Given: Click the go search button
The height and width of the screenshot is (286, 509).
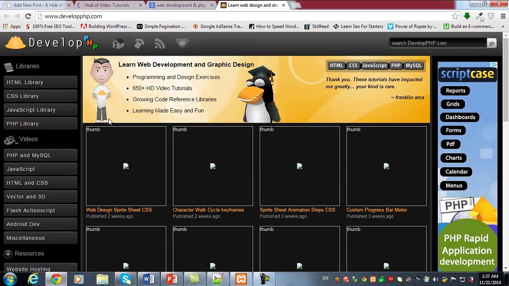Looking at the screenshot, I should point(492,43).
